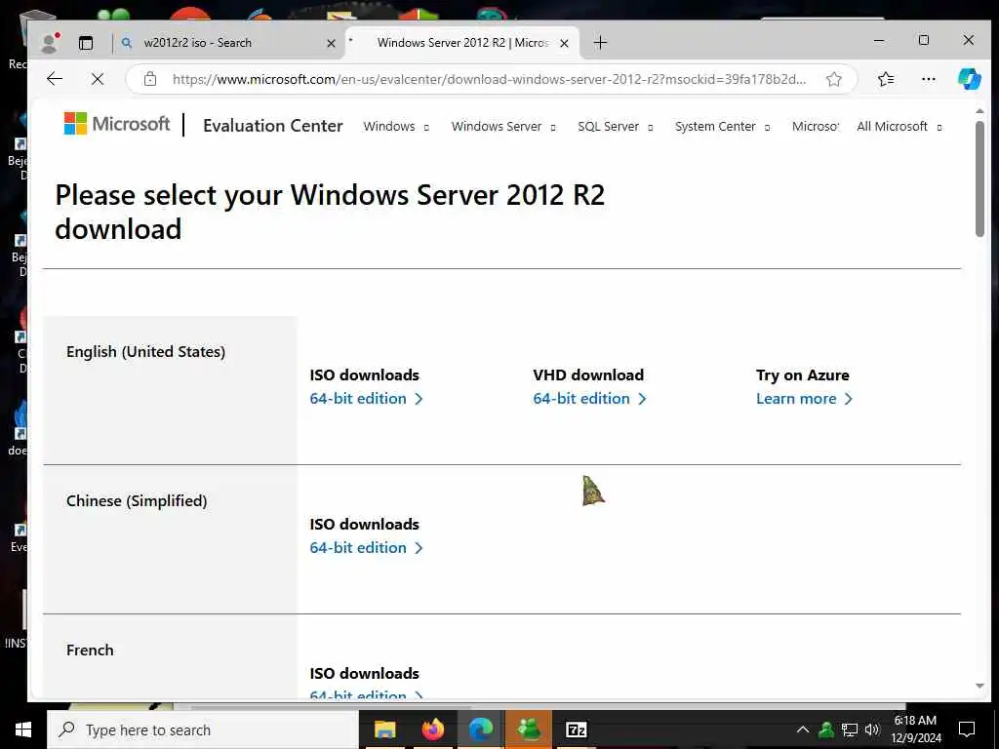Image resolution: width=999 pixels, height=749 pixels.
Task: Expand the SQL Server navigation dropdown
Action: 615,127
